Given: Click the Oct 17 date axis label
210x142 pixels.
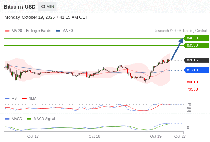Looking at the screenshot, I should point(33,136).
